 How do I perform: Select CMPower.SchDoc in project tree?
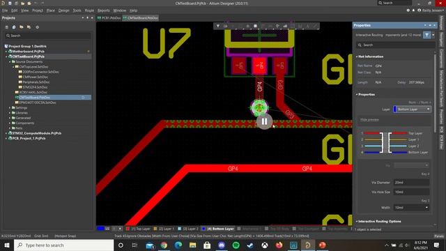click(x=36, y=77)
